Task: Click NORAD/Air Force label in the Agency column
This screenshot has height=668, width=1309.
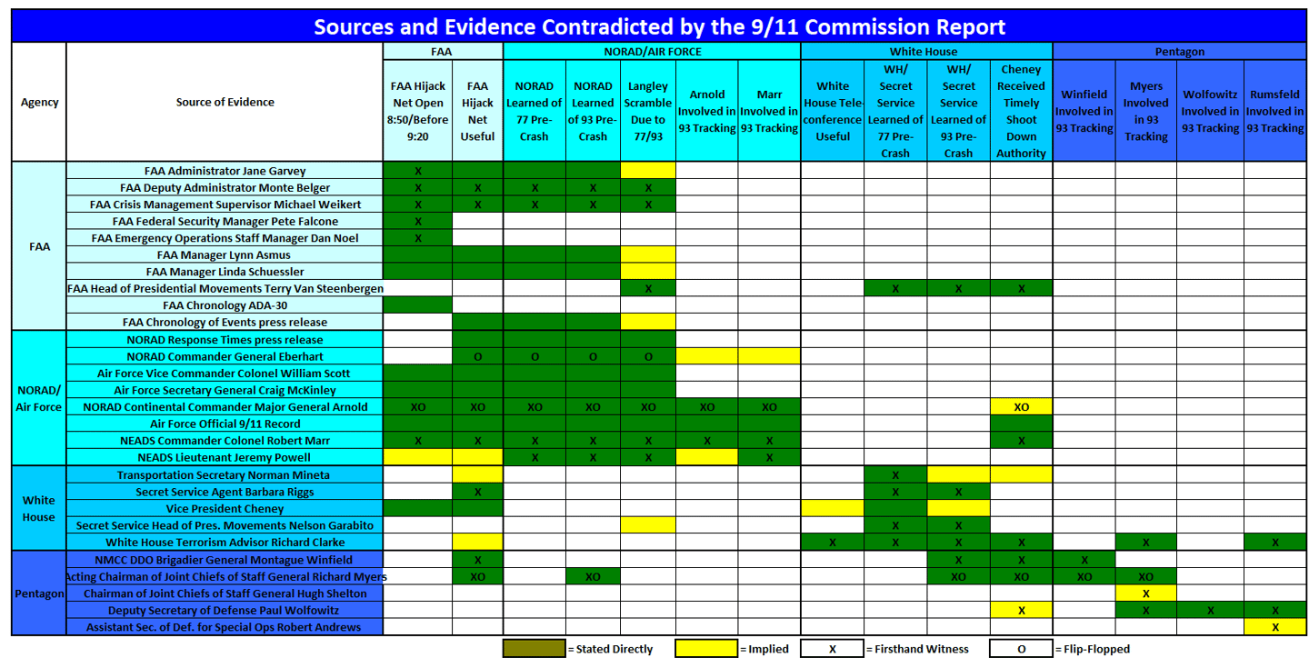Action: click(39, 398)
